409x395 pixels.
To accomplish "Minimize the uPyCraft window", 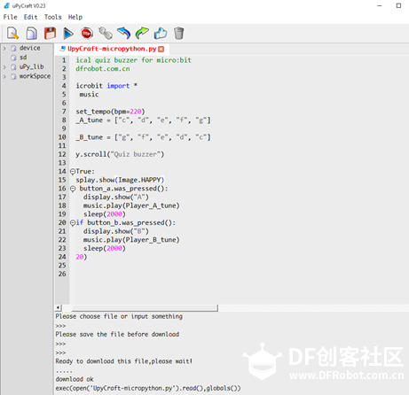I will point(380,5).
